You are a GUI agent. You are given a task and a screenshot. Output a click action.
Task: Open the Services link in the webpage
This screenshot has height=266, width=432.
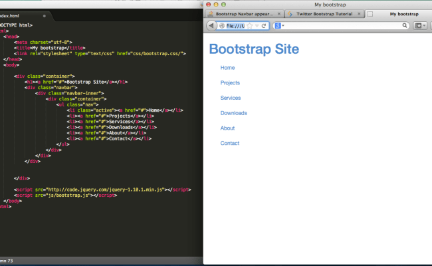click(x=231, y=98)
